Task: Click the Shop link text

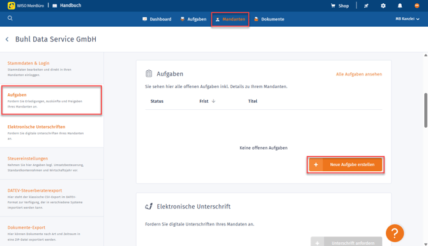Action: (x=344, y=6)
